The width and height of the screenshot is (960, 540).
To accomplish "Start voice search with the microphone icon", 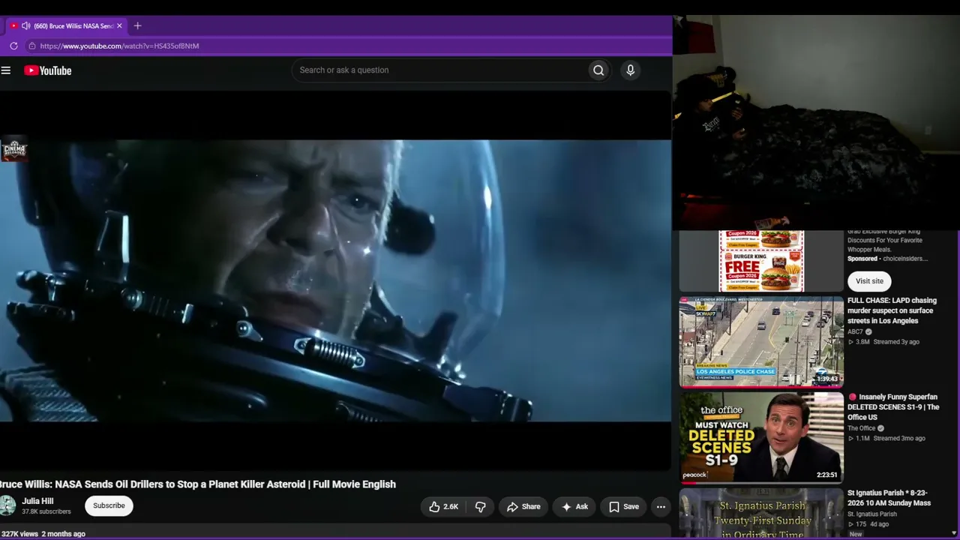I will click(x=630, y=70).
